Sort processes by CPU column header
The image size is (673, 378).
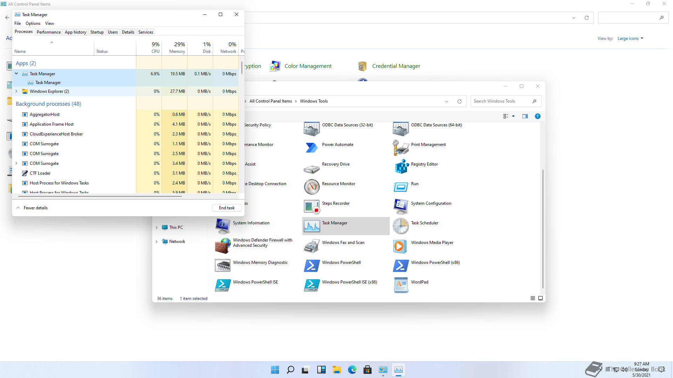pos(149,48)
